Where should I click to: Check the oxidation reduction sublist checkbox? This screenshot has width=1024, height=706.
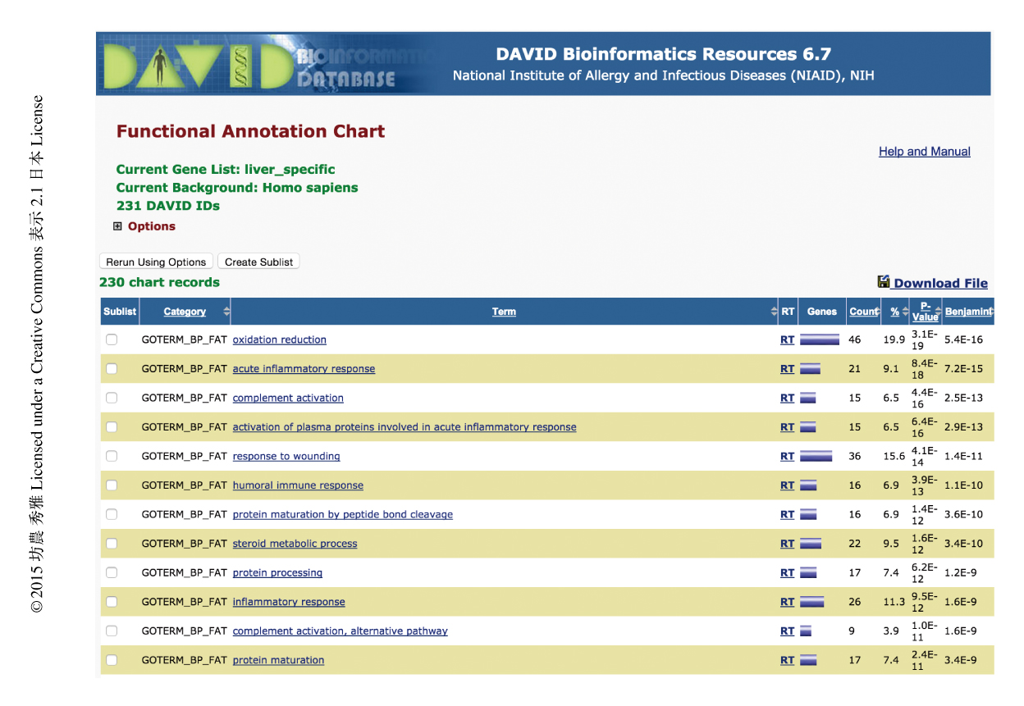tap(112, 339)
